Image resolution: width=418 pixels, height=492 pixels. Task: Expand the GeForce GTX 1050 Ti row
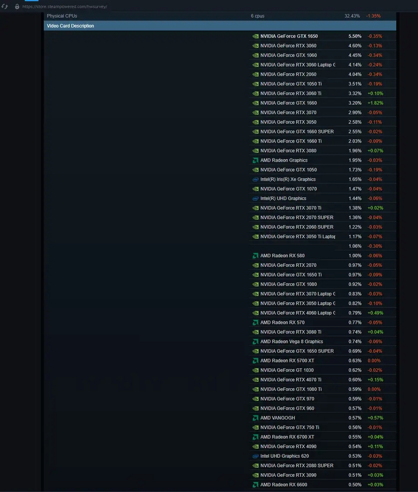(289, 84)
